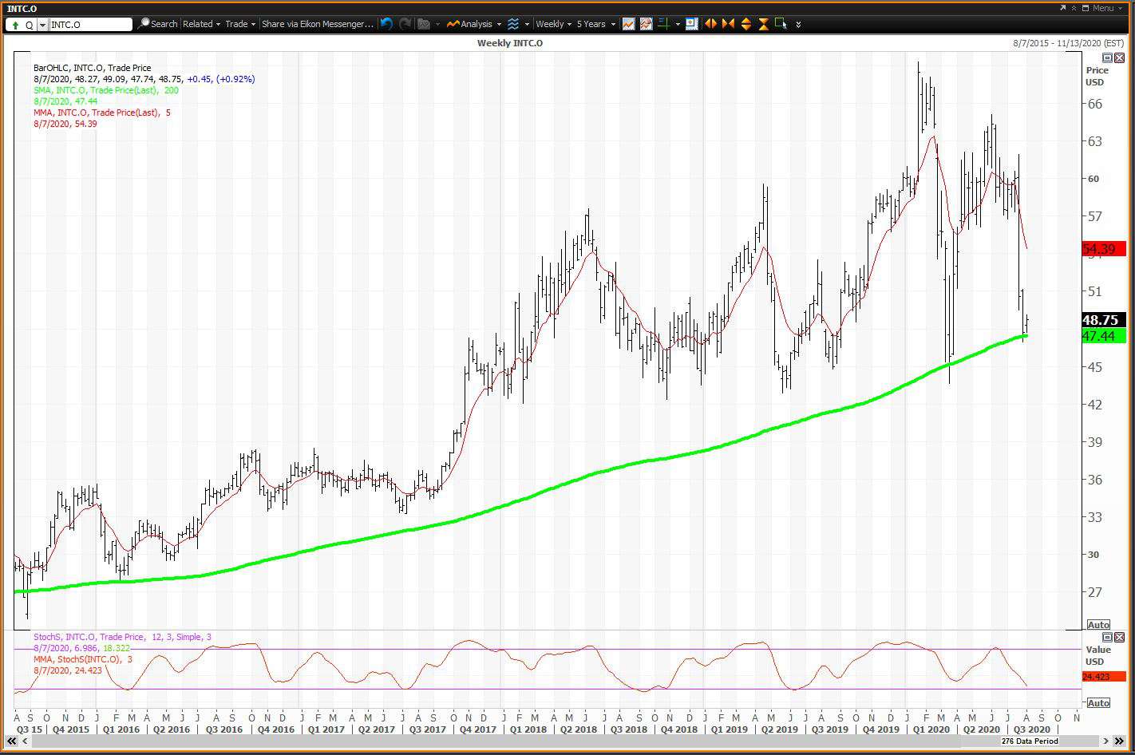Click the Q1 2018 time axis label

point(528,729)
